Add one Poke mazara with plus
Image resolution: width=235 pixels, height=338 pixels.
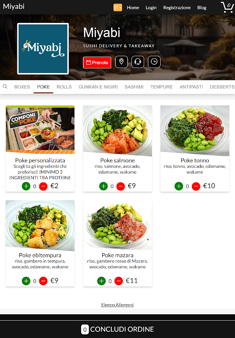[101, 281]
